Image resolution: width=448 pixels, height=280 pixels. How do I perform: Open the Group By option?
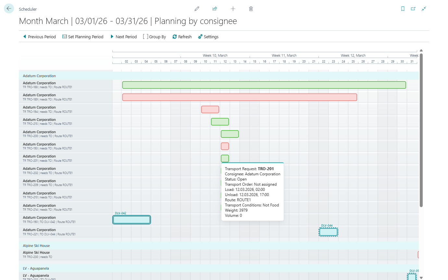(x=154, y=37)
